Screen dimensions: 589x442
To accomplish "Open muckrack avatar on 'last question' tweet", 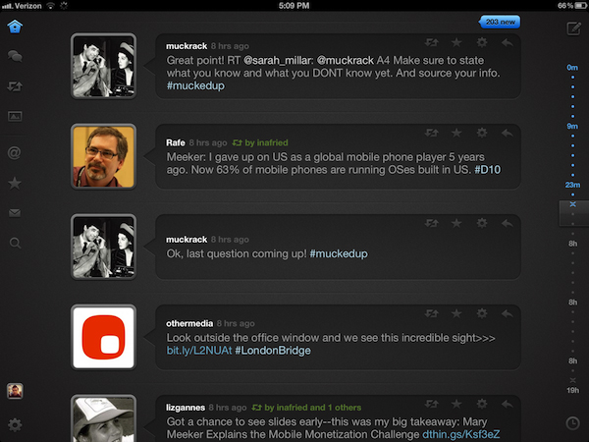I will coord(103,247).
